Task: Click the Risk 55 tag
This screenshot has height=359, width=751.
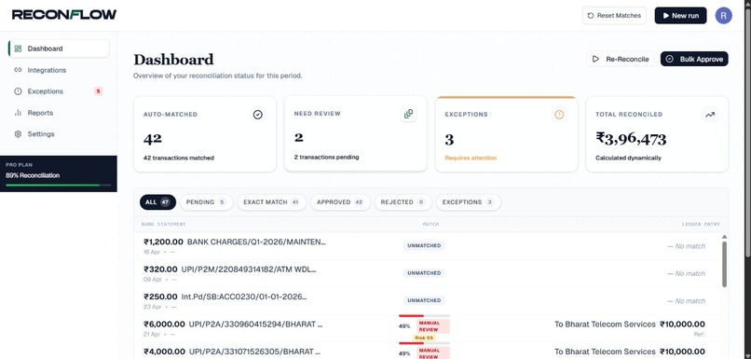Action: pyautogui.click(x=424, y=338)
